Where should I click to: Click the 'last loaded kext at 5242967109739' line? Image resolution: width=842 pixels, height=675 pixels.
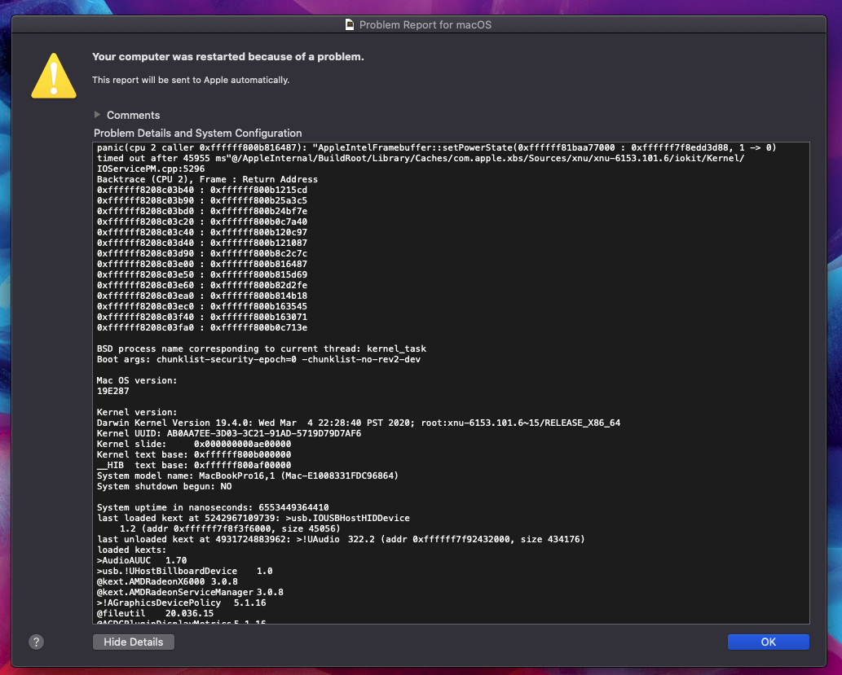253,519
